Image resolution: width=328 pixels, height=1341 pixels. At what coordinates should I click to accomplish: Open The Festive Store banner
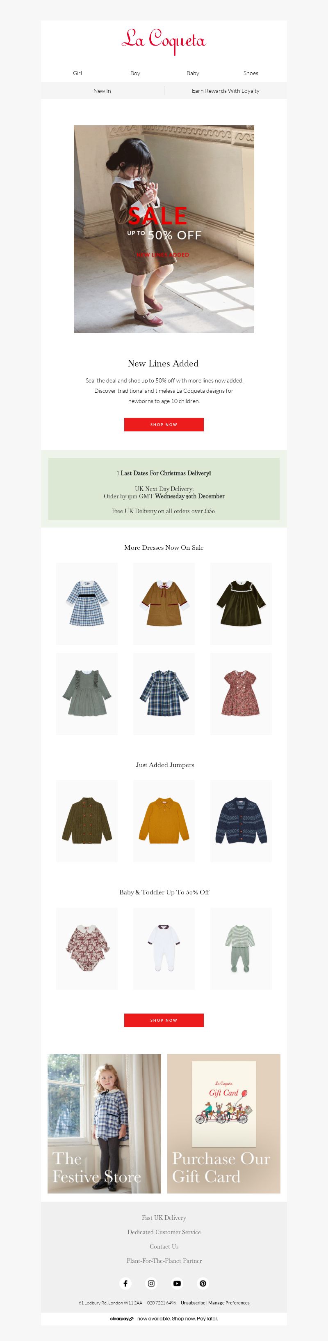(x=104, y=1124)
